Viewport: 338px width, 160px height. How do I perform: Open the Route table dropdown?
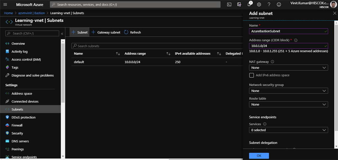click(288, 104)
